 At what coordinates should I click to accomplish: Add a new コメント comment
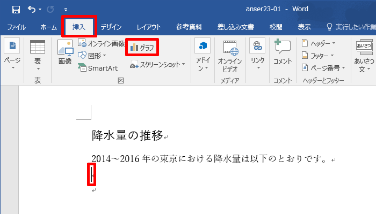pyautogui.click(x=283, y=52)
